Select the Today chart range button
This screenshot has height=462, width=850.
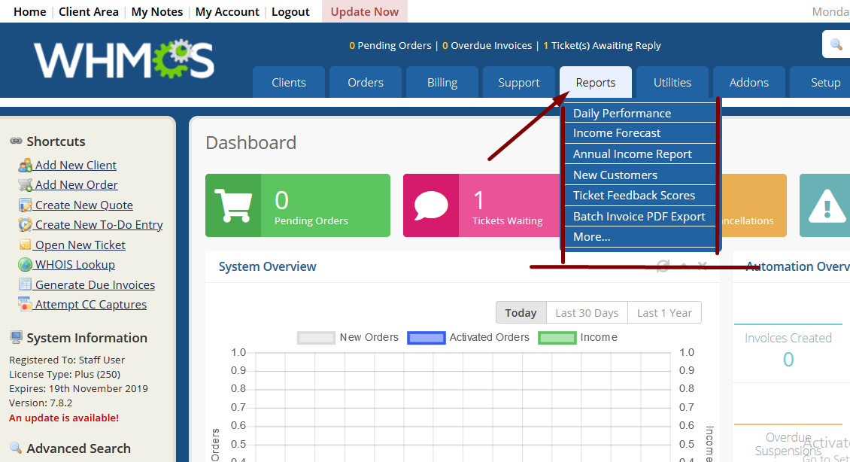521,312
